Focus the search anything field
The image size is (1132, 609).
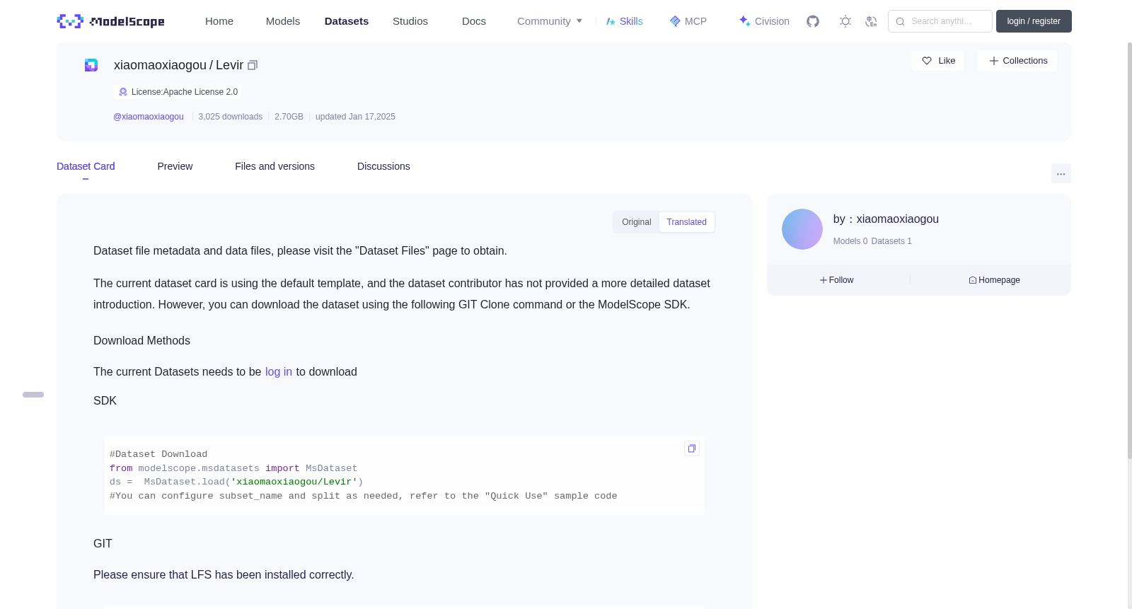940,21
